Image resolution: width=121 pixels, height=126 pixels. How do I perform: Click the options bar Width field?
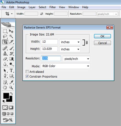click(31, 14)
